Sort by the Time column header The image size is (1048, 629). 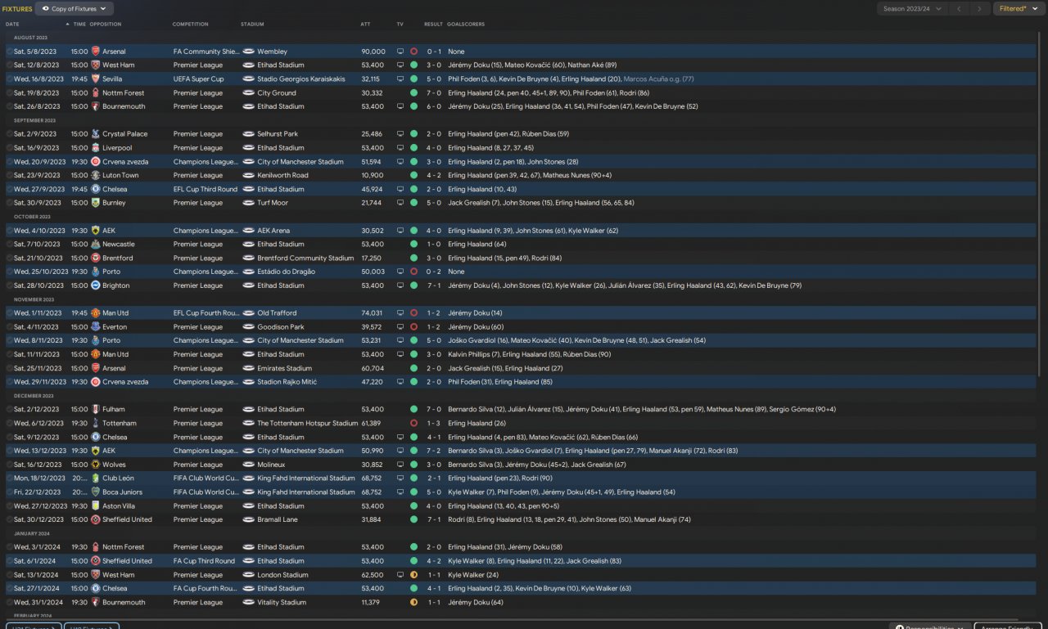(x=79, y=25)
